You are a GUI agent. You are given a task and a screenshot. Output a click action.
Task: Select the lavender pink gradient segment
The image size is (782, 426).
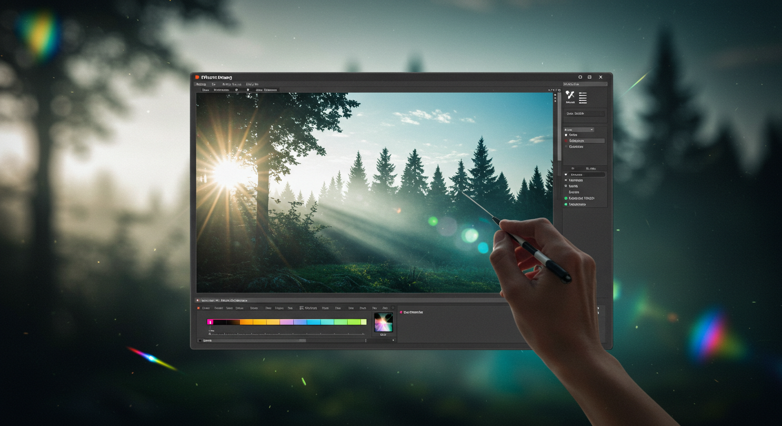(287, 322)
